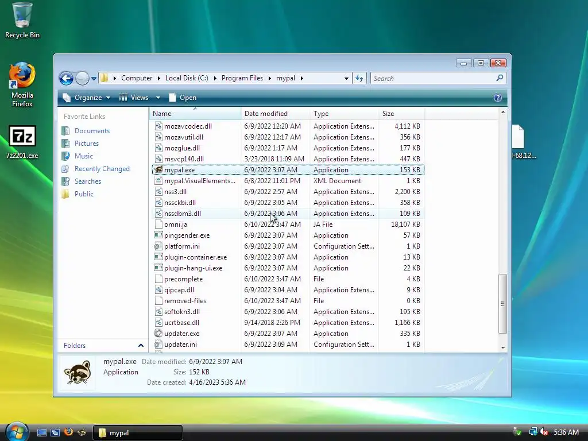Open the recent pages dropdown arrow

[94, 78]
